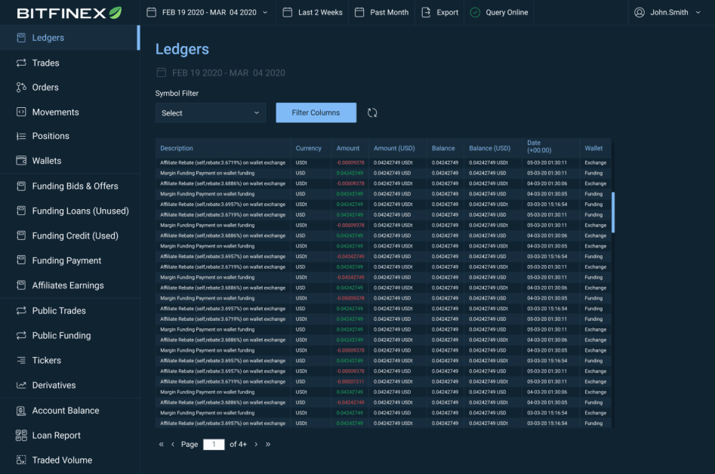Click the Public Trades icon
The image size is (715, 474).
[x=21, y=310]
